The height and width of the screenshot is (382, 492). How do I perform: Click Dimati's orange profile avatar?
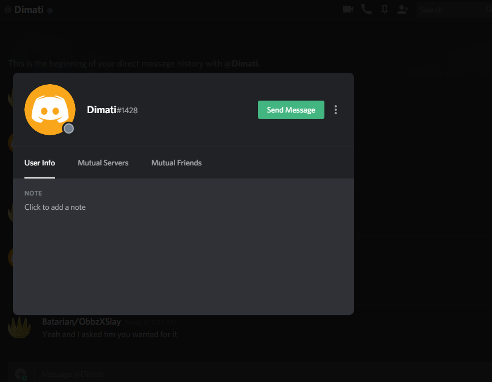pyautogui.click(x=50, y=110)
